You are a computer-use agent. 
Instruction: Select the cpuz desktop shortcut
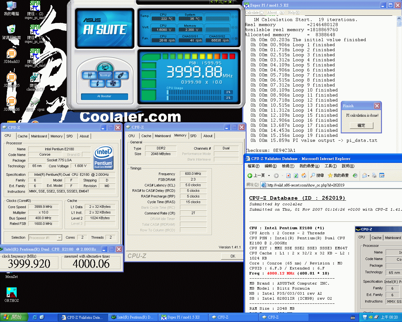[35, 104]
